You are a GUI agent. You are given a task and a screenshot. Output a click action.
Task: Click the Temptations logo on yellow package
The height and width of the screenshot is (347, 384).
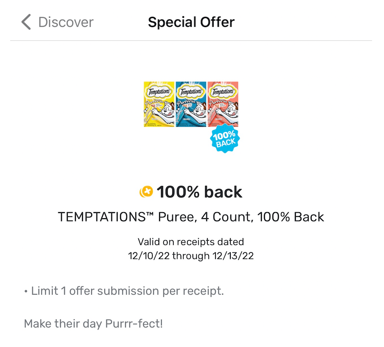pyautogui.click(x=159, y=91)
